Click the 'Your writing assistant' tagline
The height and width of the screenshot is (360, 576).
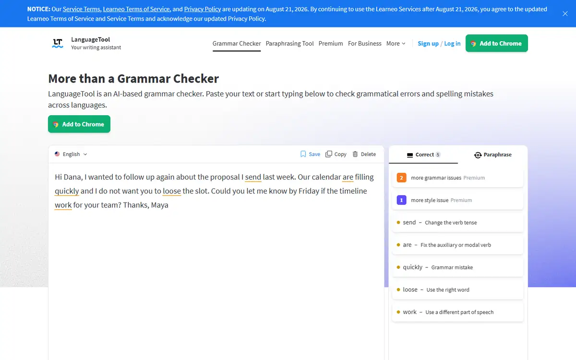[x=96, y=48]
